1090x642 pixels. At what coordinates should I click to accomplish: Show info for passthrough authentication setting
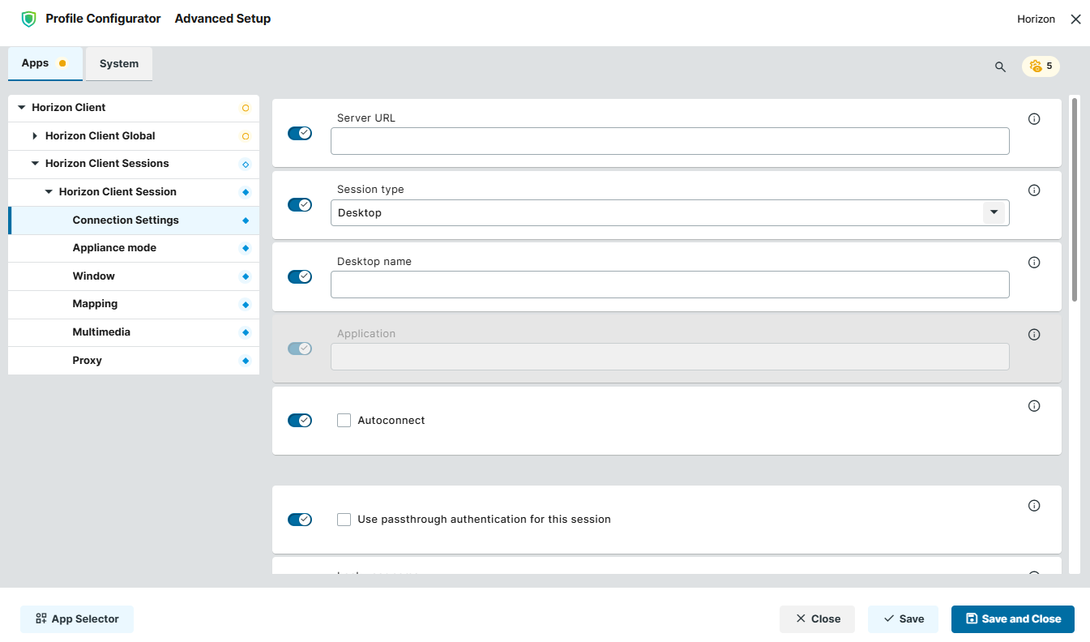tap(1034, 506)
